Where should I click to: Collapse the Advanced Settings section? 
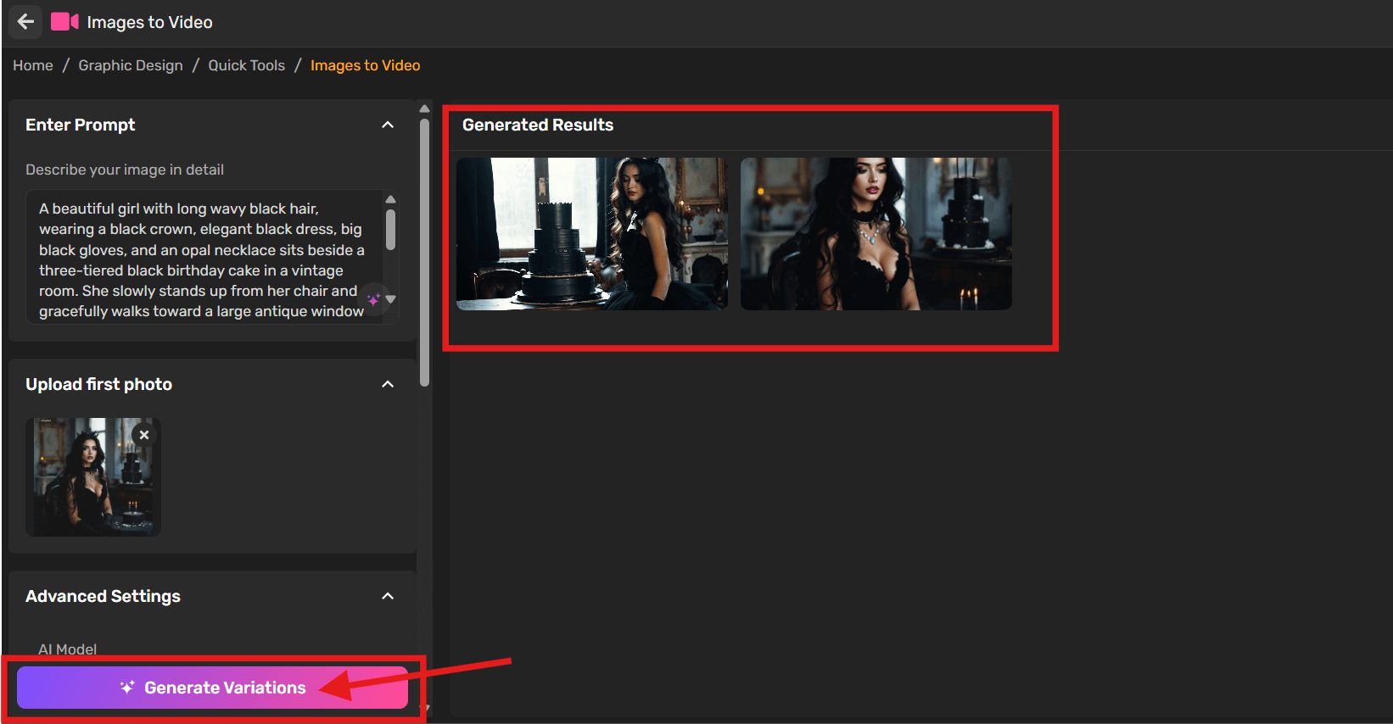pyautogui.click(x=388, y=596)
